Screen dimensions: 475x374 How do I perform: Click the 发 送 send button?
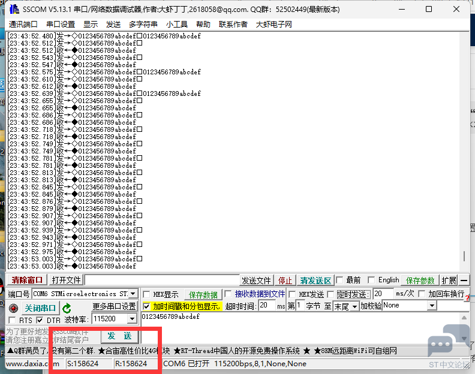point(119,336)
